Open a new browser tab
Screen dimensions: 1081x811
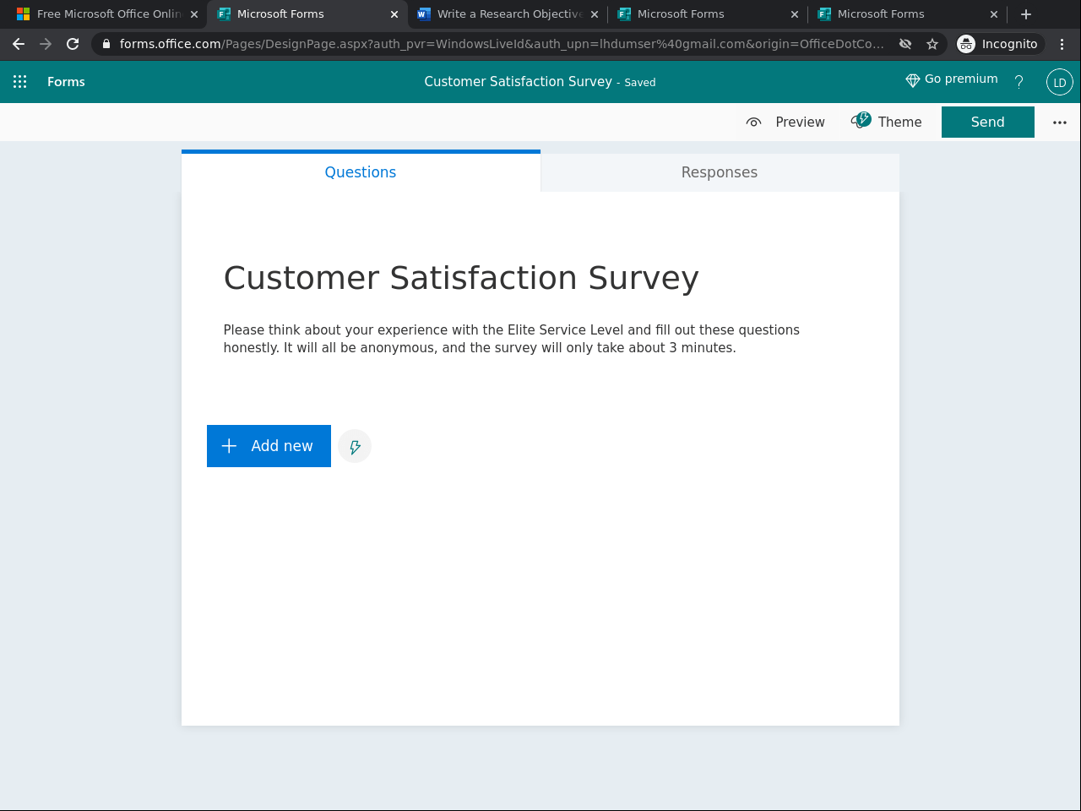click(1025, 14)
